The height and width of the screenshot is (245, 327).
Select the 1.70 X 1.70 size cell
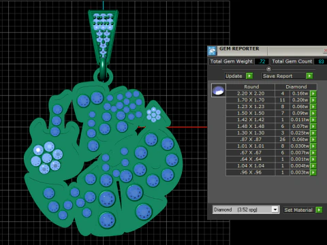pos(251,100)
